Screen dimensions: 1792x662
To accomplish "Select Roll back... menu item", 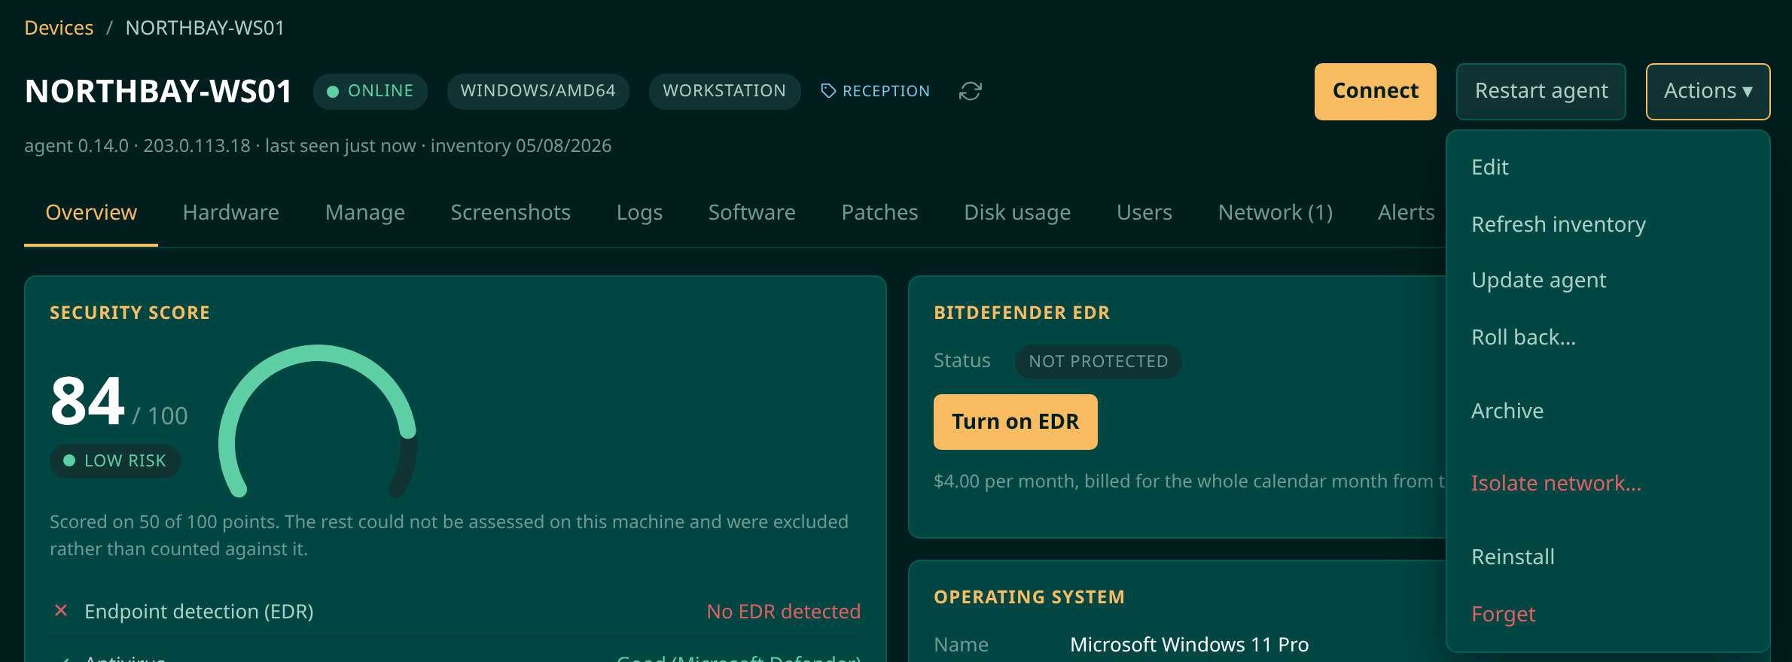I will coord(1608,337).
